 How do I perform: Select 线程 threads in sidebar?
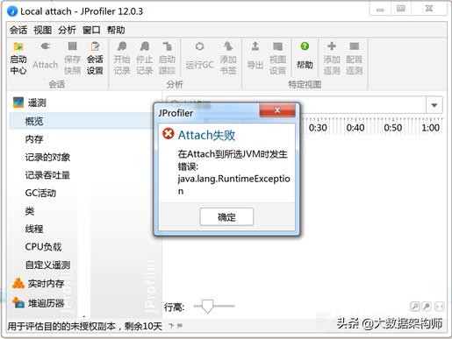pos(34,229)
